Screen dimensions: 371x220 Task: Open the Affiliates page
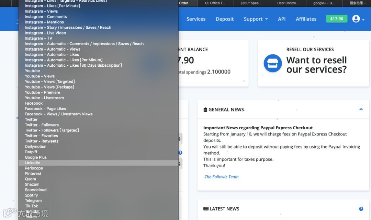click(x=306, y=19)
